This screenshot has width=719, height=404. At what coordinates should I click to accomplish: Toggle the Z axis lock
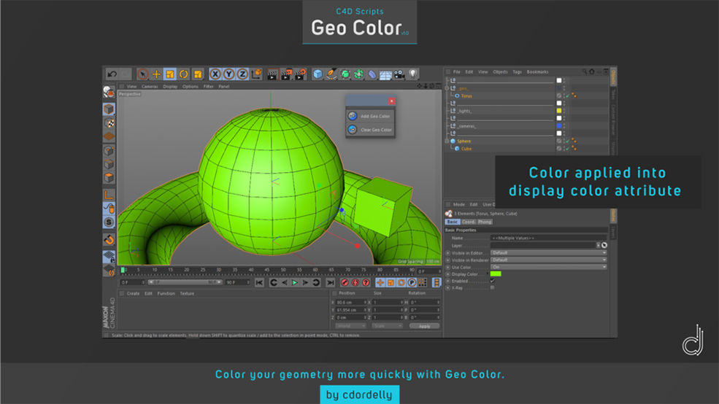(x=242, y=74)
